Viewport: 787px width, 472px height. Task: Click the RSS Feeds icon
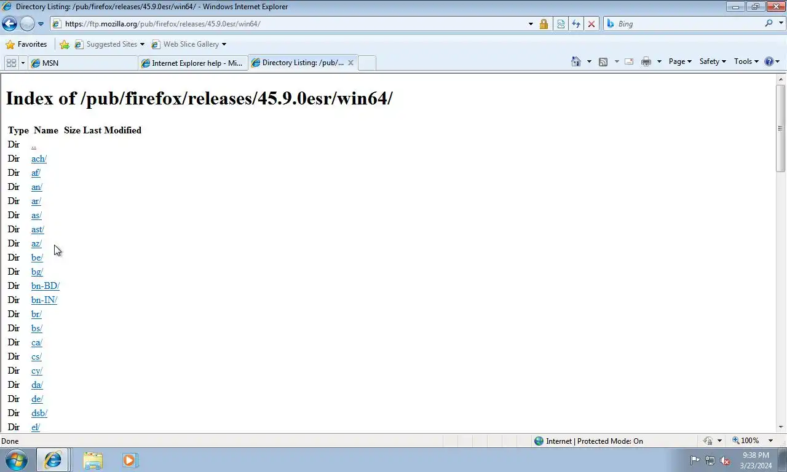(x=603, y=61)
